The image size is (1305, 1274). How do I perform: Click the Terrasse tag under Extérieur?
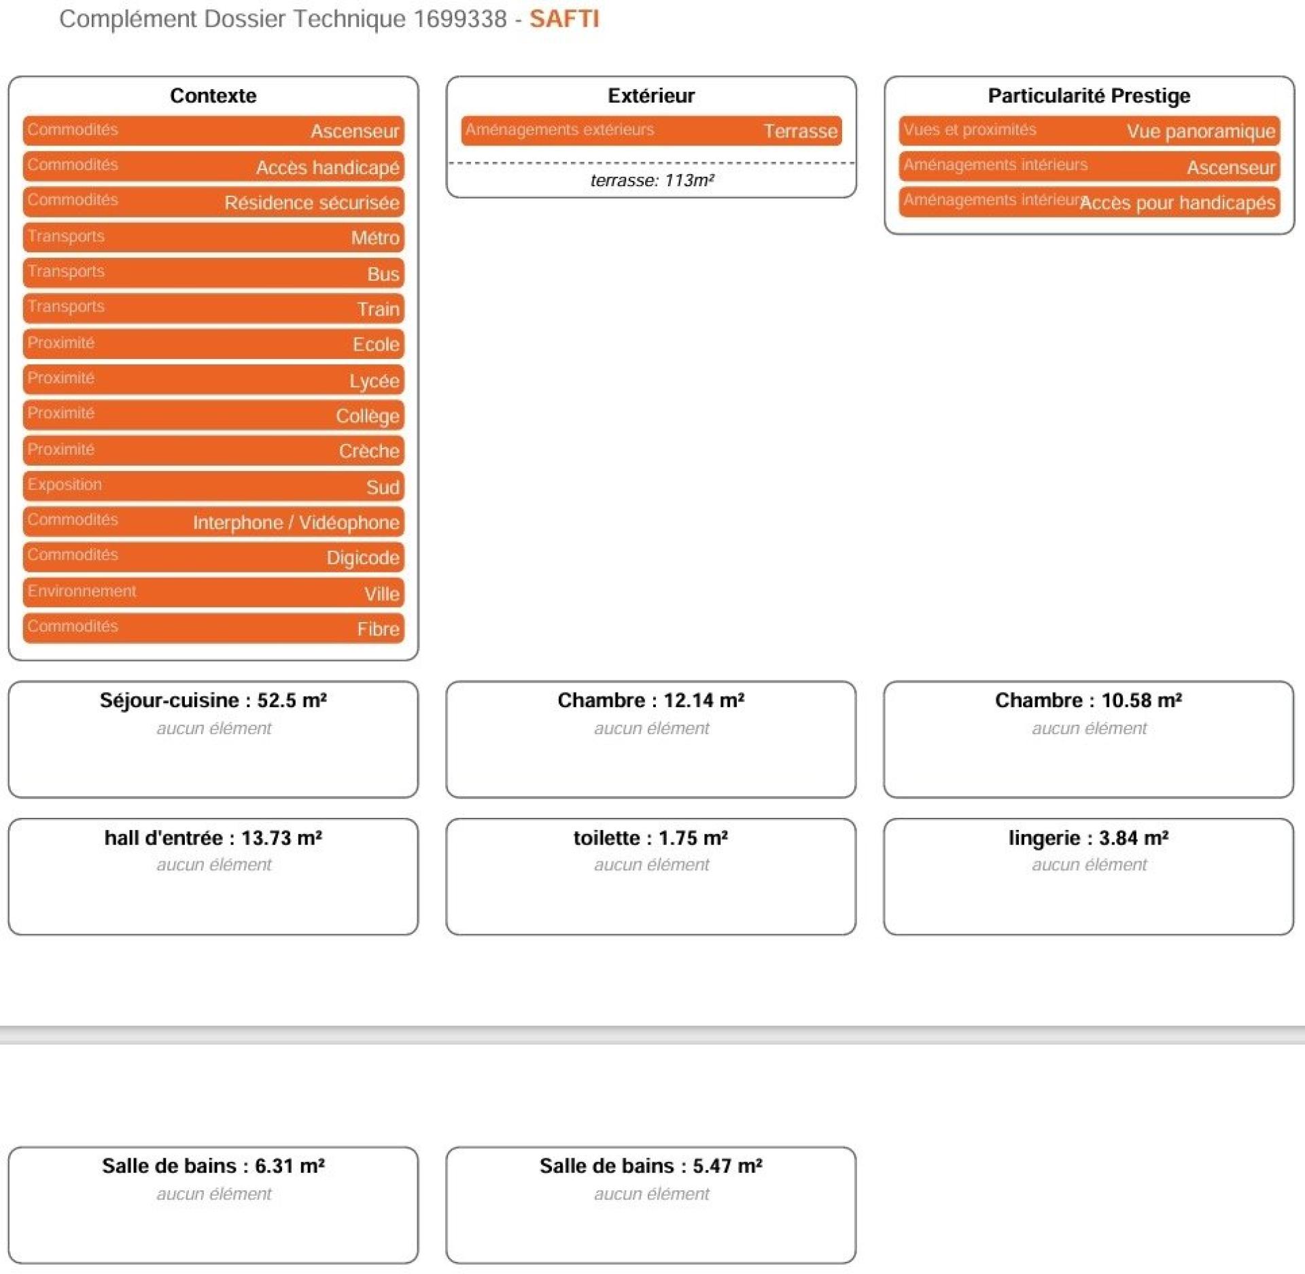[651, 131]
